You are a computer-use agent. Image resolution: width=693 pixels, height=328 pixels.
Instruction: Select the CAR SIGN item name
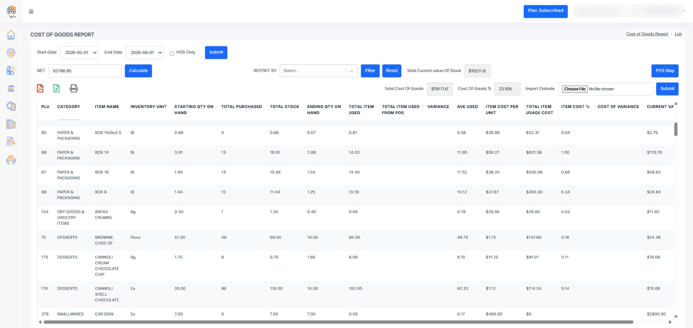tap(104, 314)
